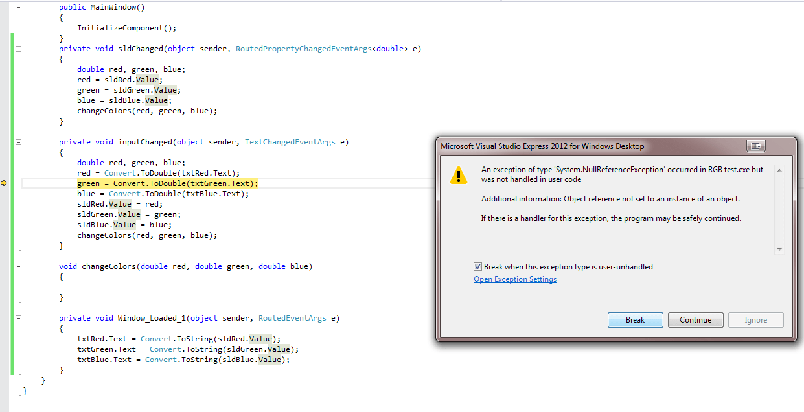Collapse the MainWindow constructor region
The image size is (804, 412).
(18, 7)
